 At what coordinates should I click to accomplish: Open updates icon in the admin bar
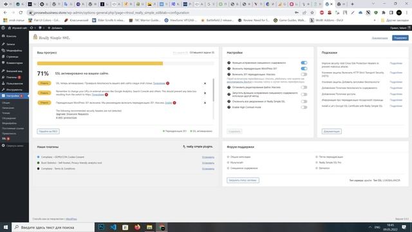[33, 28]
